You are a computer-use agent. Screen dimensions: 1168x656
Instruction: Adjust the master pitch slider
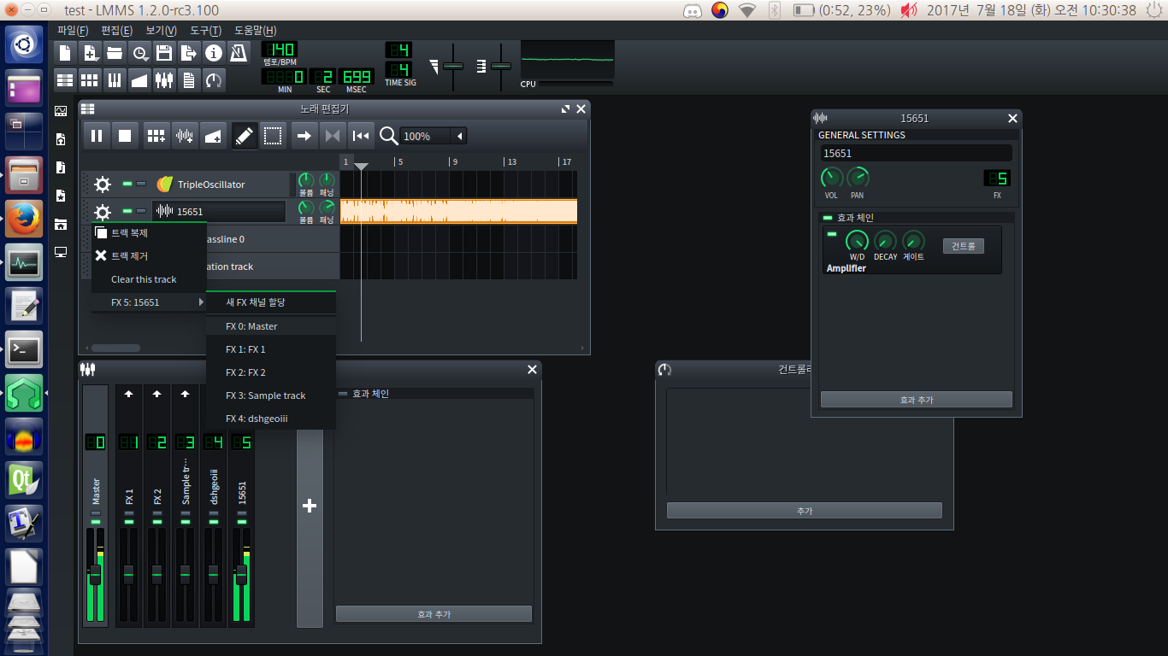click(500, 67)
